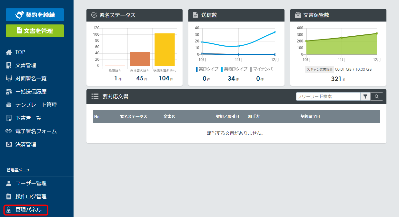399x217 pixels.
Task: Toggle 実印タイプ legend series
Action: point(207,69)
